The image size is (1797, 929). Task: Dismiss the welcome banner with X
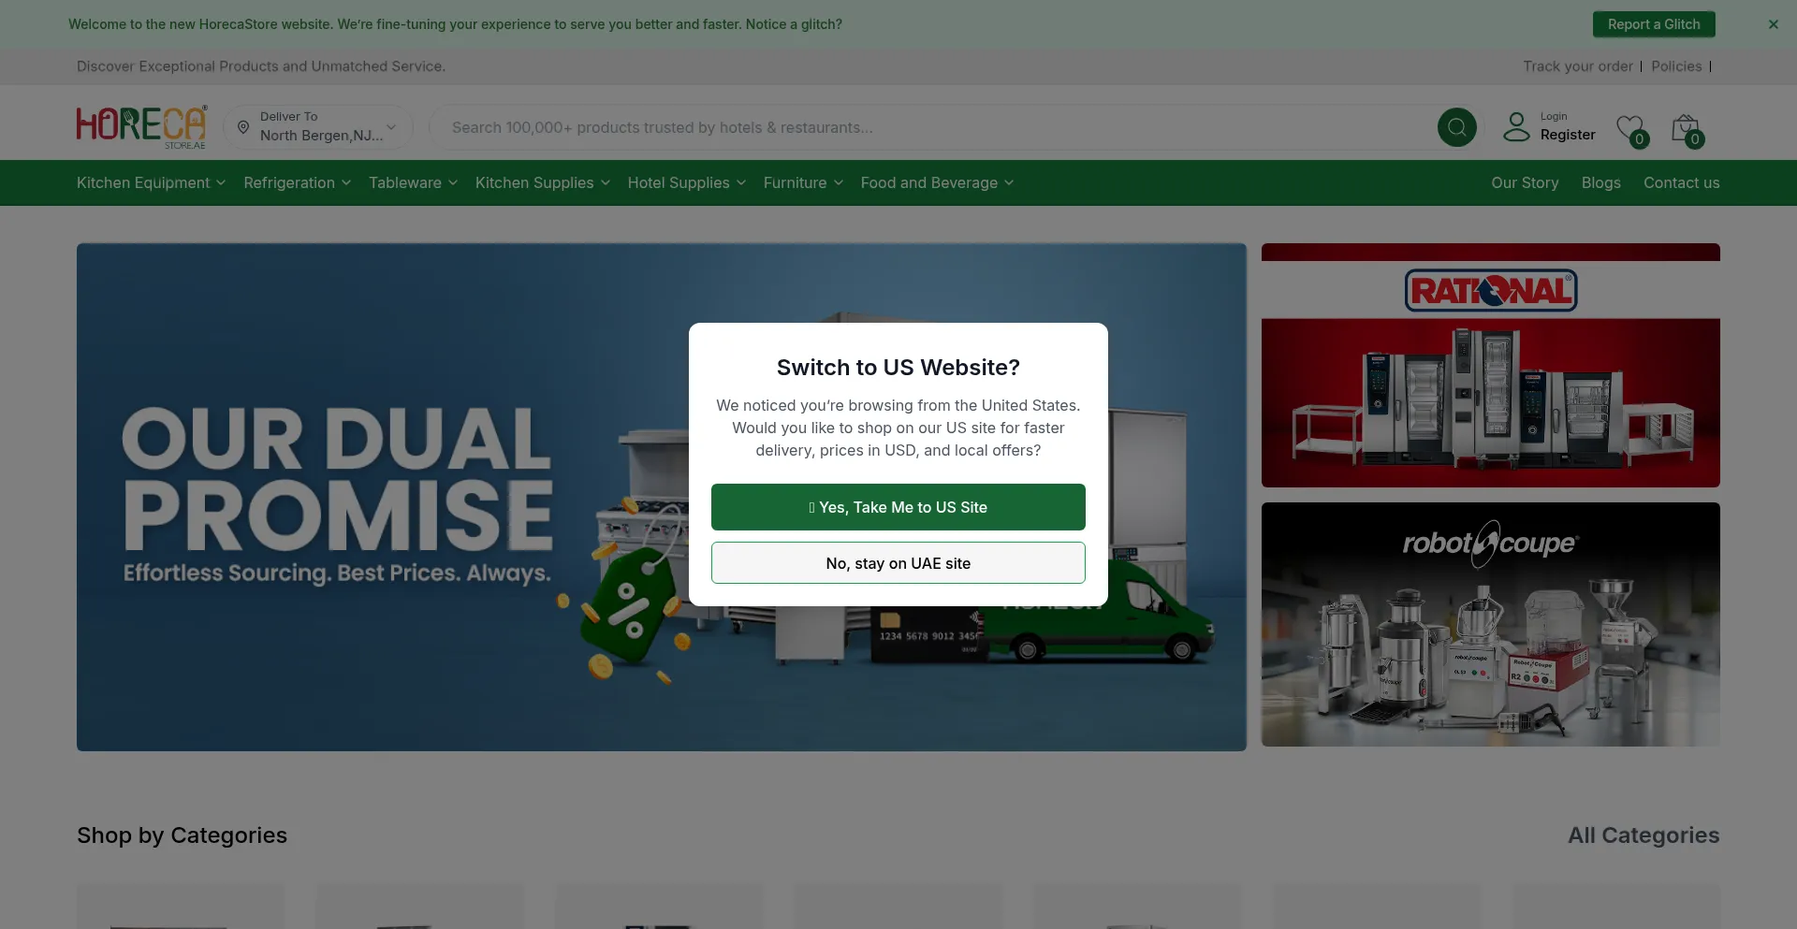click(x=1773, y=24)
